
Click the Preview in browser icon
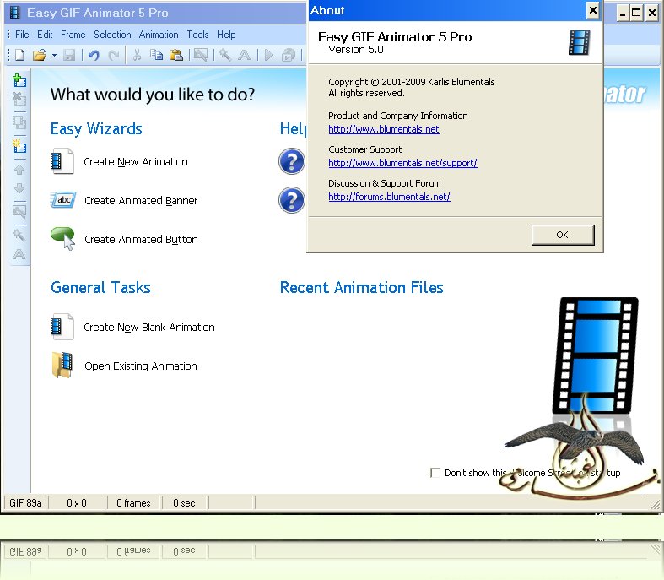coord(289,55)
